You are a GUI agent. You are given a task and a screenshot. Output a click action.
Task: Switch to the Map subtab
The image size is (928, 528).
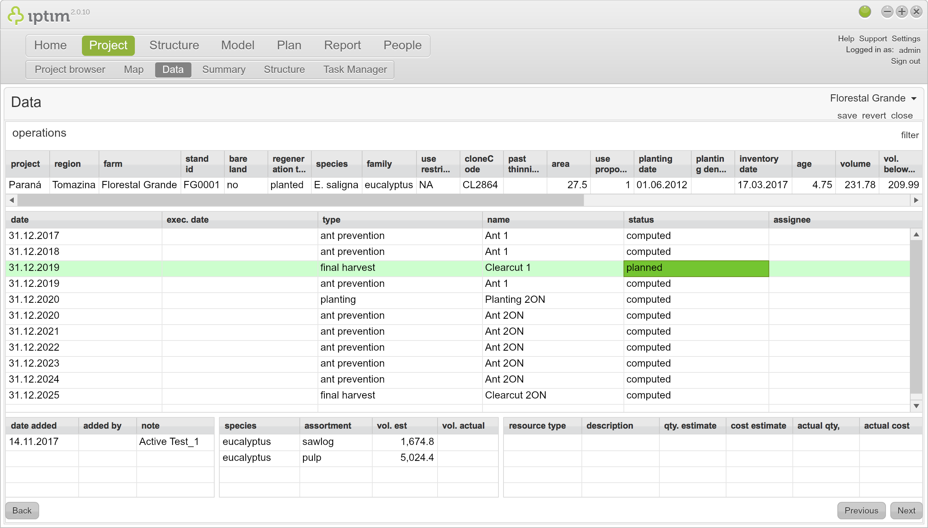(134, 69)
